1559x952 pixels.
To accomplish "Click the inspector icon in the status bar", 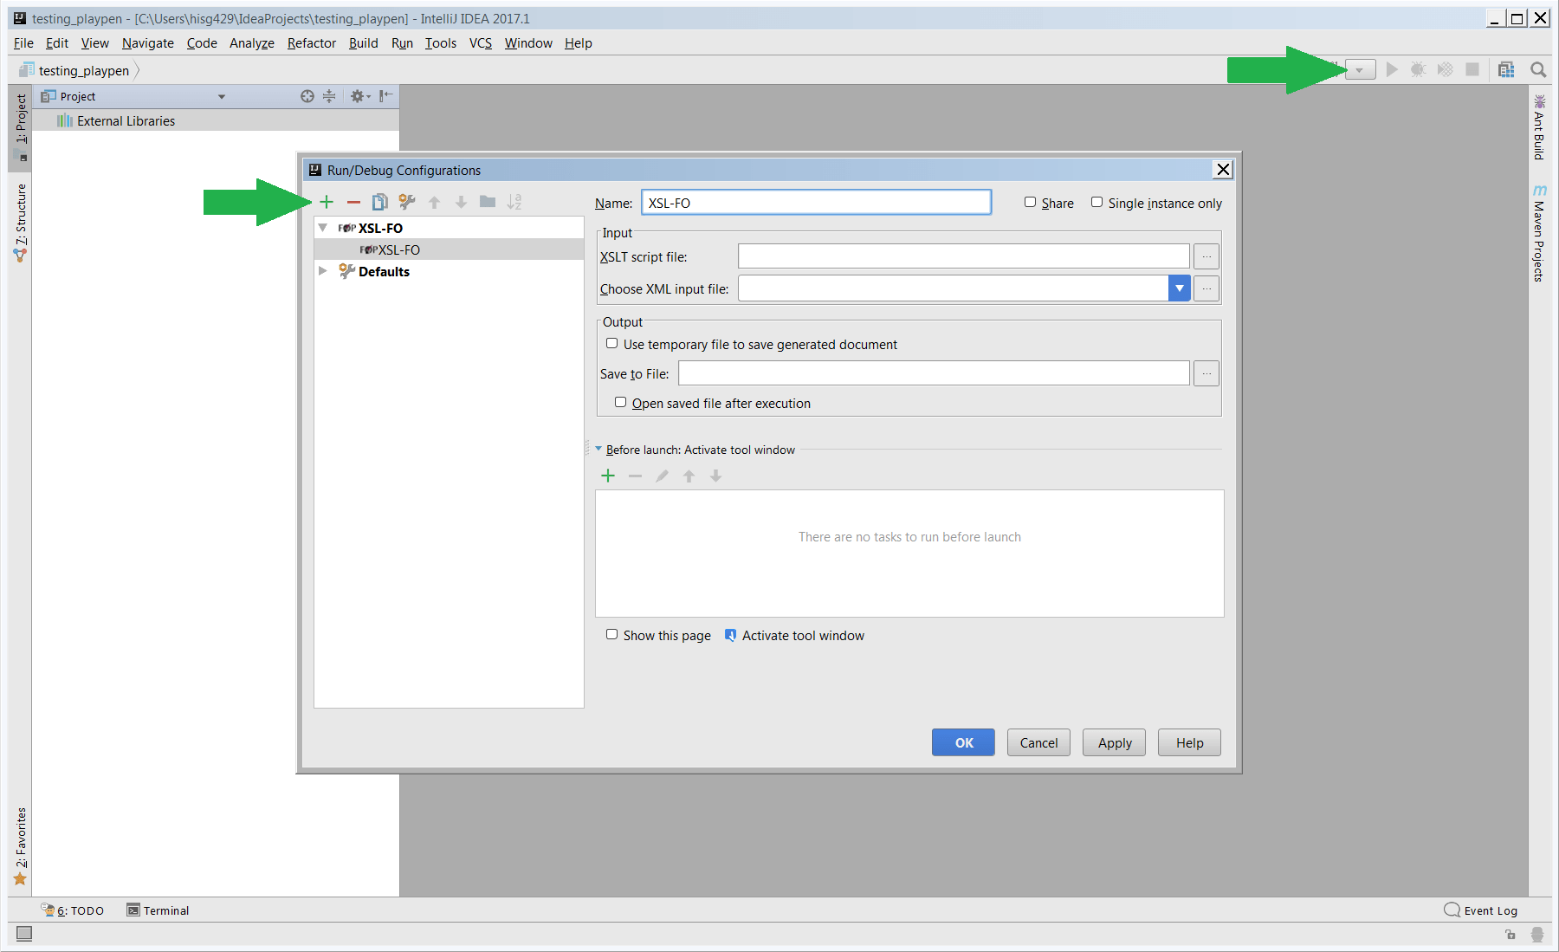I will click(1537, 934).
